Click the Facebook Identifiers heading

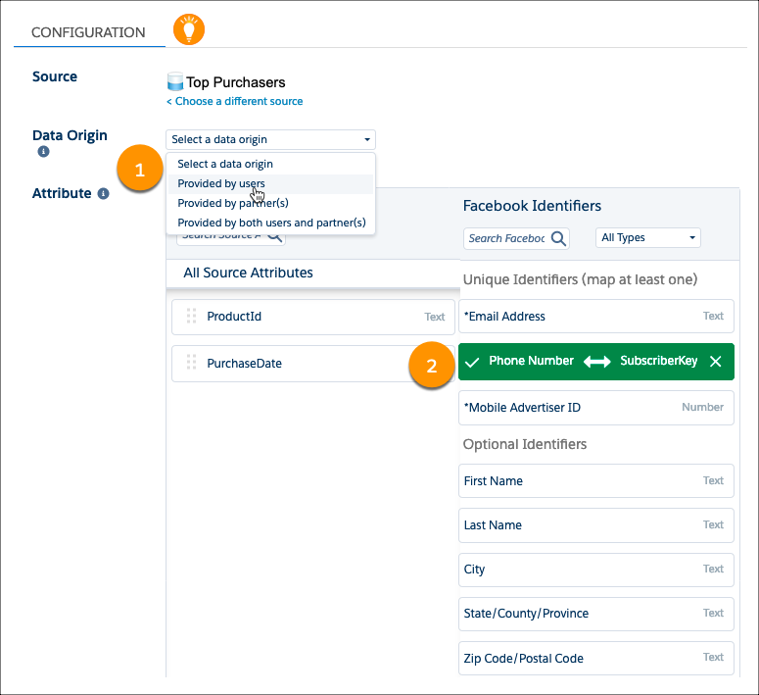[x=532, y=206]
